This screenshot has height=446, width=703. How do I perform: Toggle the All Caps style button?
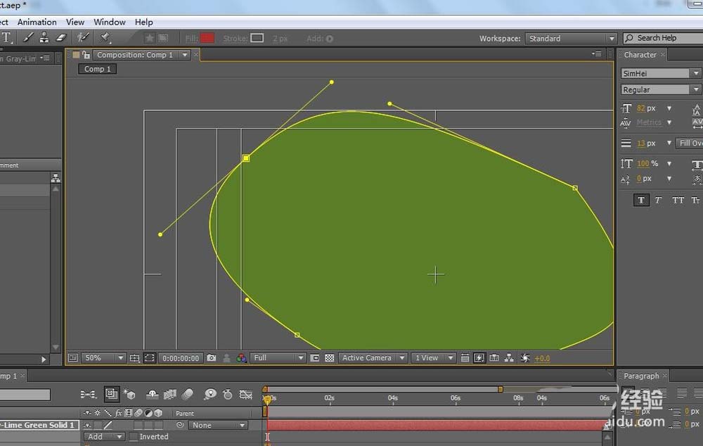click(x=678, y=200)
